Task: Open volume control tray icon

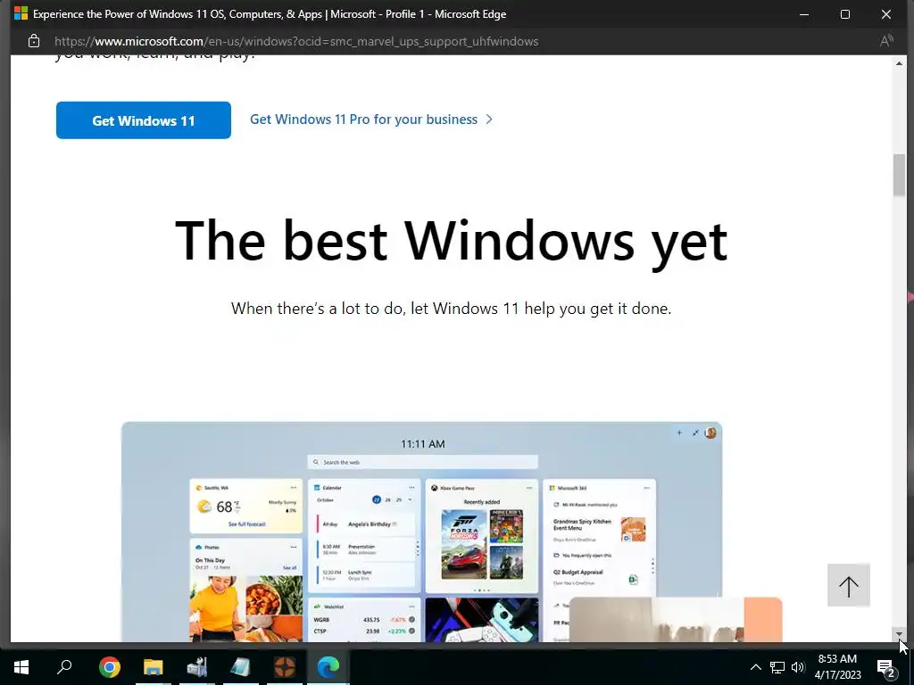Action: tap(798, 667)
